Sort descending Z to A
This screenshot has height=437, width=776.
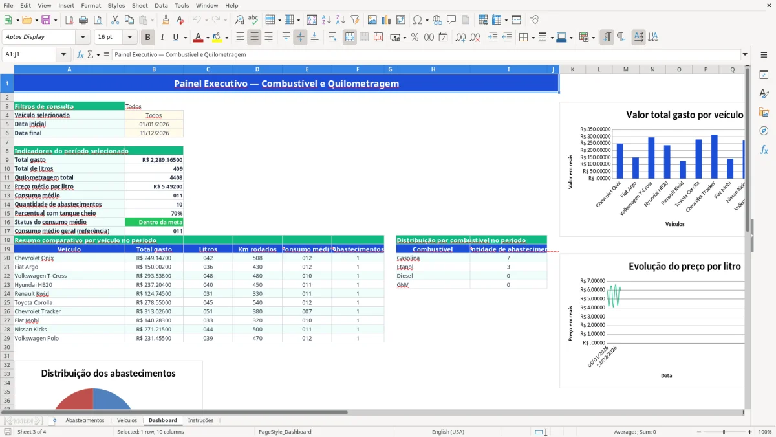[340, 20]
